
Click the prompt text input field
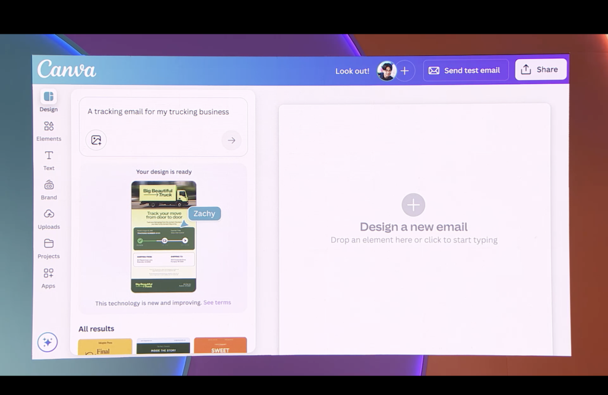click(159, 112)
